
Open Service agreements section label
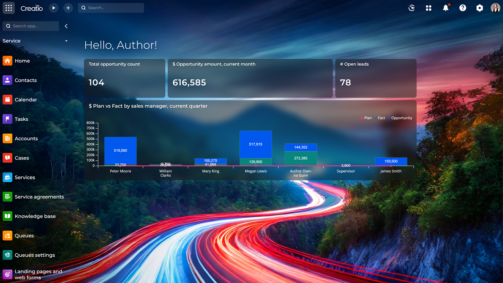(39, 197)
